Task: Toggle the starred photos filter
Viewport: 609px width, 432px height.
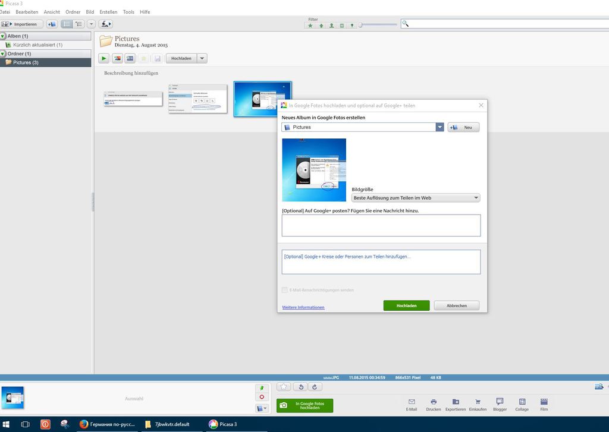Action: tap(310, 25)
